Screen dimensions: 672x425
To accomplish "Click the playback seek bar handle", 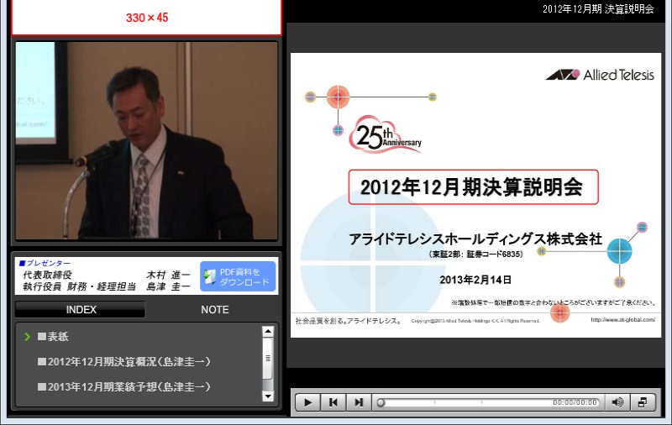I will pos(381,402).
